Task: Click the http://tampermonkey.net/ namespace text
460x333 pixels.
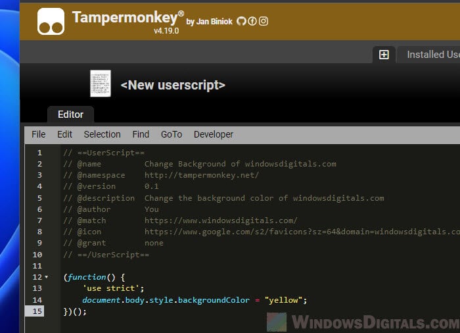Action: coord(202,175)
